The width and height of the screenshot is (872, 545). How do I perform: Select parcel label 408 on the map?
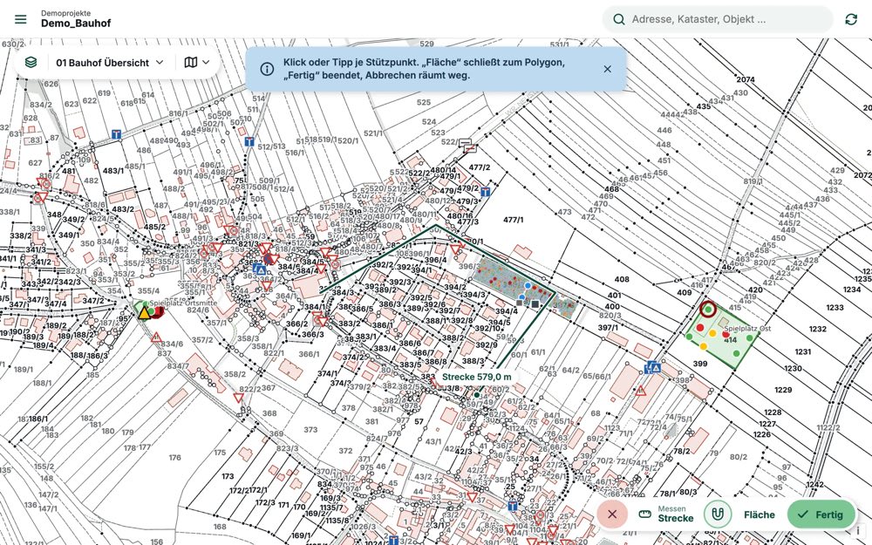pos(622,279)
